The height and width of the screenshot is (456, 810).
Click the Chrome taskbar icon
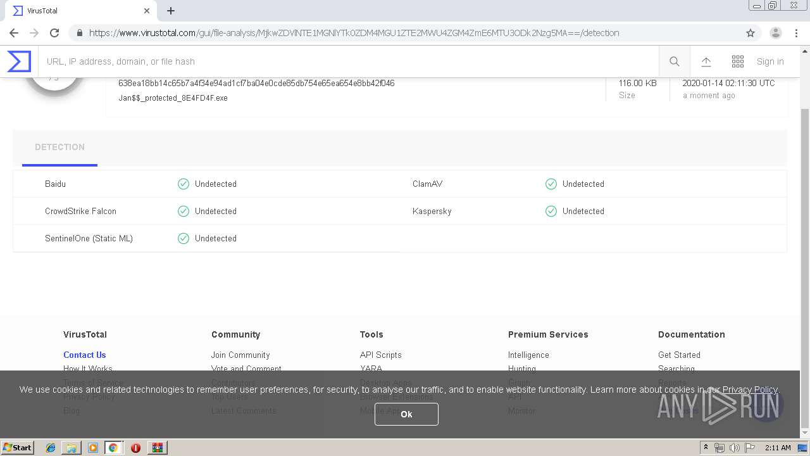(x=113, y=448)
